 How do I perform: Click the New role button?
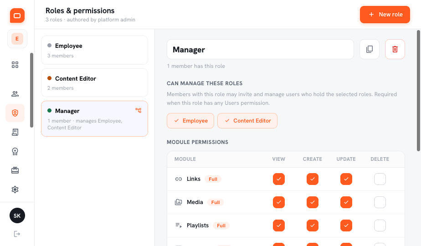point(385,15)
